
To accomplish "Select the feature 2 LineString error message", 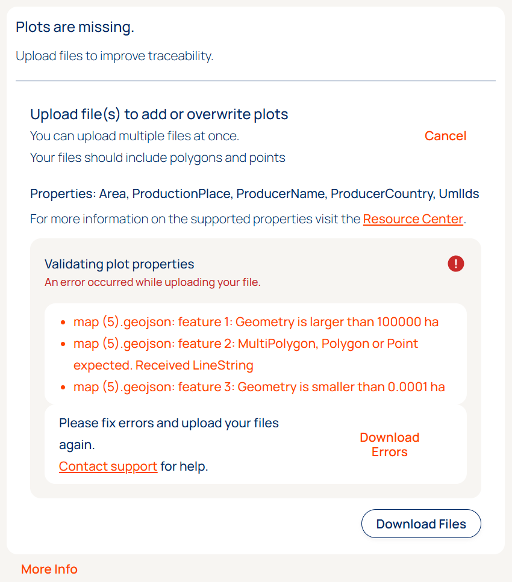I will point(246,354).
